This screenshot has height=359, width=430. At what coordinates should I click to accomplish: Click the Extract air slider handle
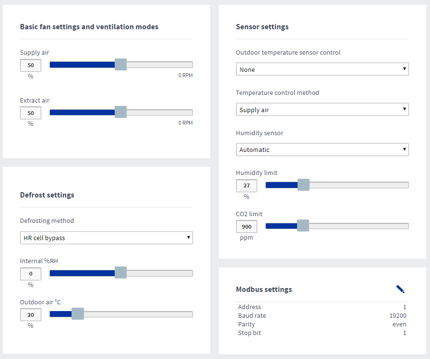pos(120,112)
